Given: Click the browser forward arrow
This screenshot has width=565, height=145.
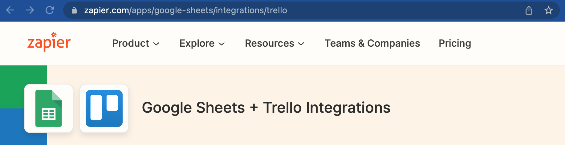Looking at the screenshot, I should coord(30,10).
